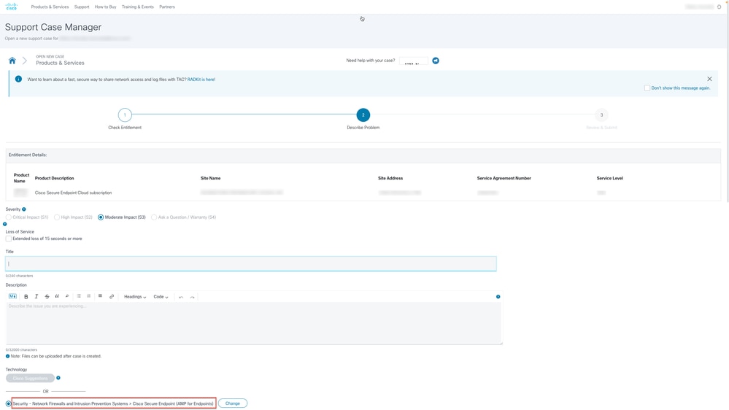This screenshot has width=729, height=410.
Task: Click the 'Entitlement Details:' section heading
Action: coord(28,155)
